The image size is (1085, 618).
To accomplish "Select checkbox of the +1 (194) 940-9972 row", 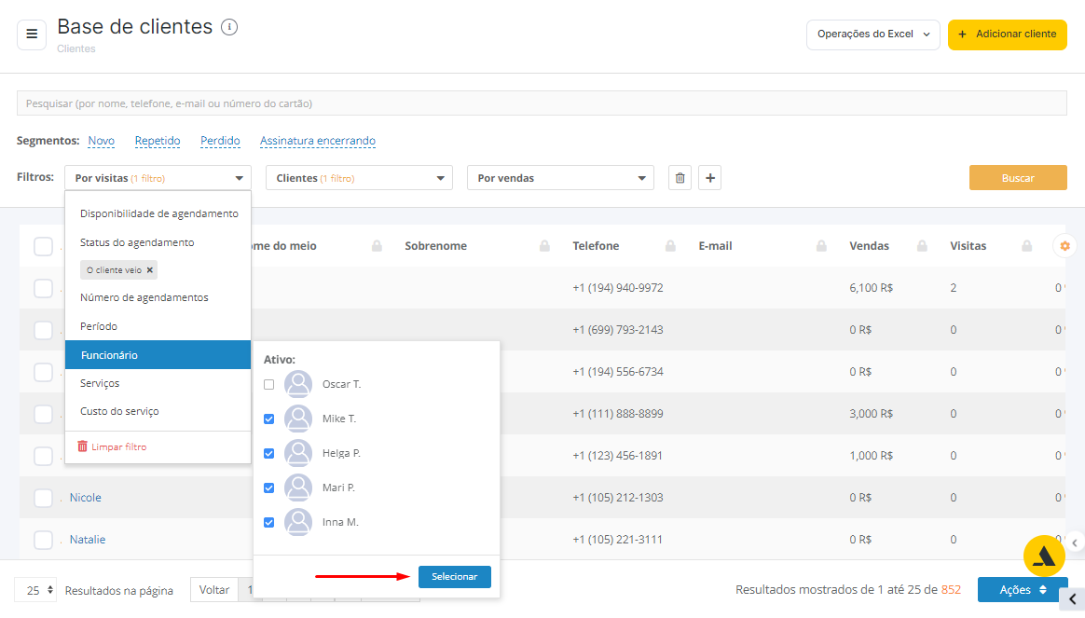I will click(x=43, y=288).
